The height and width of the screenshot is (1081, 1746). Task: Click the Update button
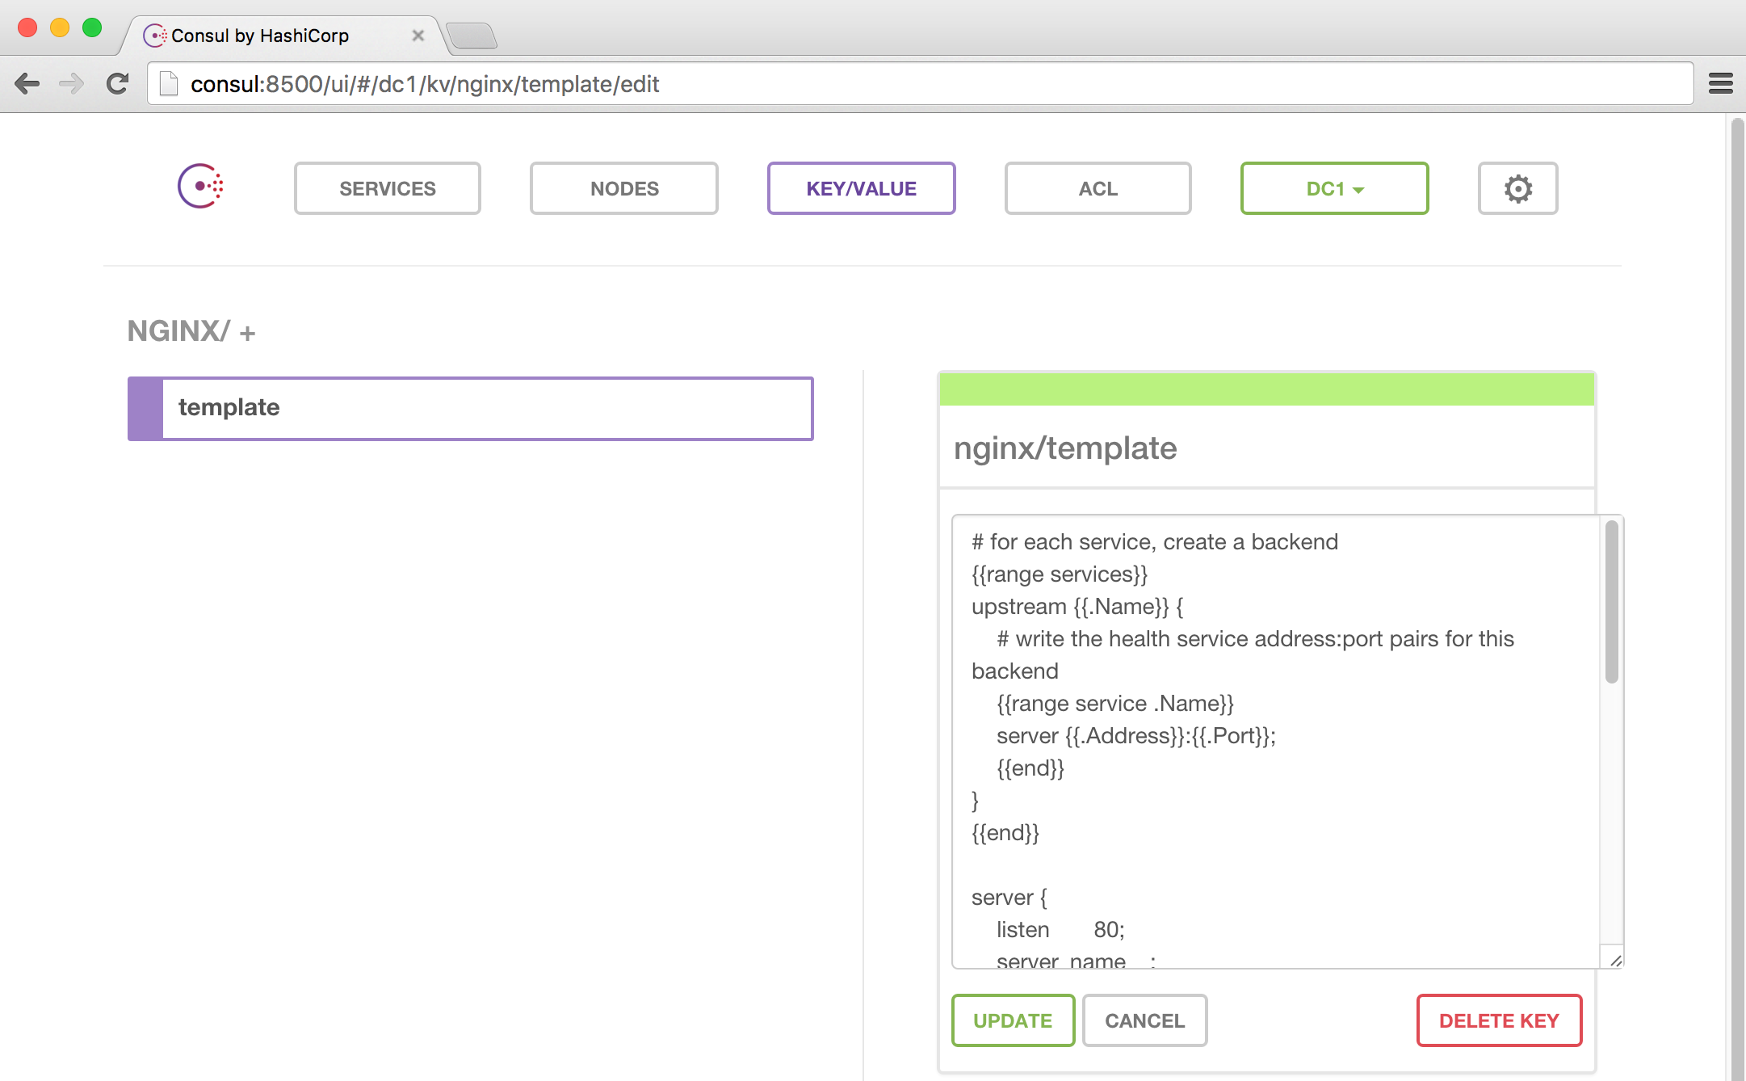tap(1013, 1020)
